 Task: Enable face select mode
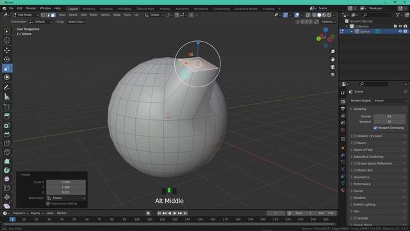coord(53,15)
